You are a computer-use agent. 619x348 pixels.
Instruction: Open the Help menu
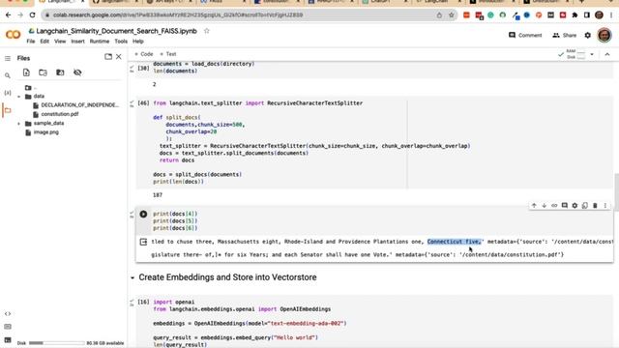click(x=138, y=42)
